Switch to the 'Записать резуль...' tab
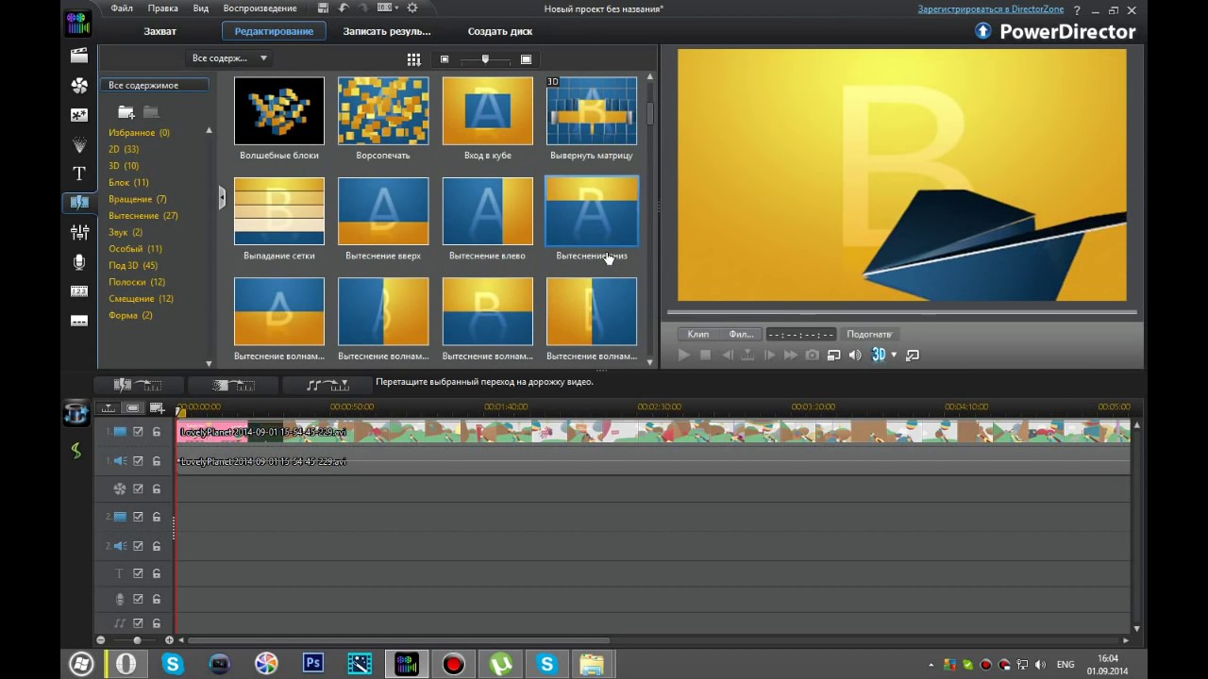 [387, 31]
